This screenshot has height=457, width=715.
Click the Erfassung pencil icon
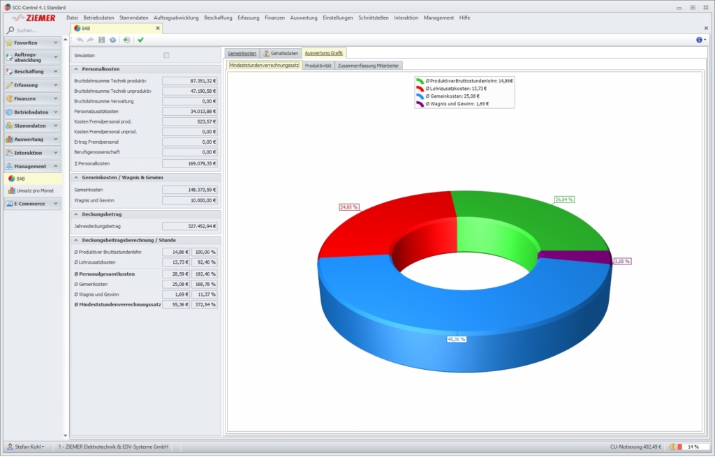[9, 85]
